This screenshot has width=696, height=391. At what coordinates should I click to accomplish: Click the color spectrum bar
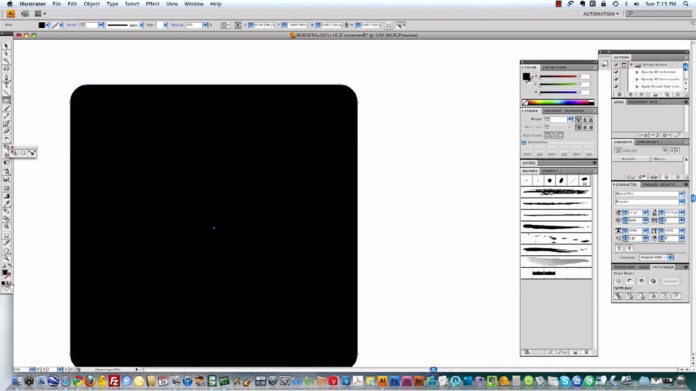point(558,102)
